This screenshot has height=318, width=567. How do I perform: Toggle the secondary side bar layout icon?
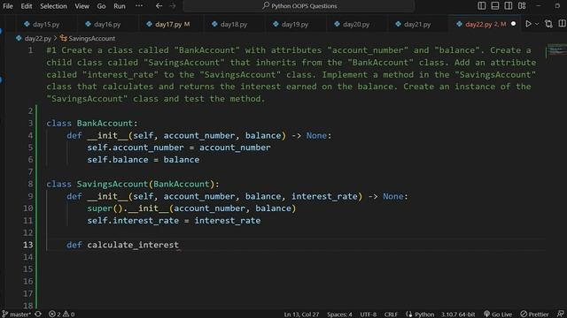(x=508, y=6)
